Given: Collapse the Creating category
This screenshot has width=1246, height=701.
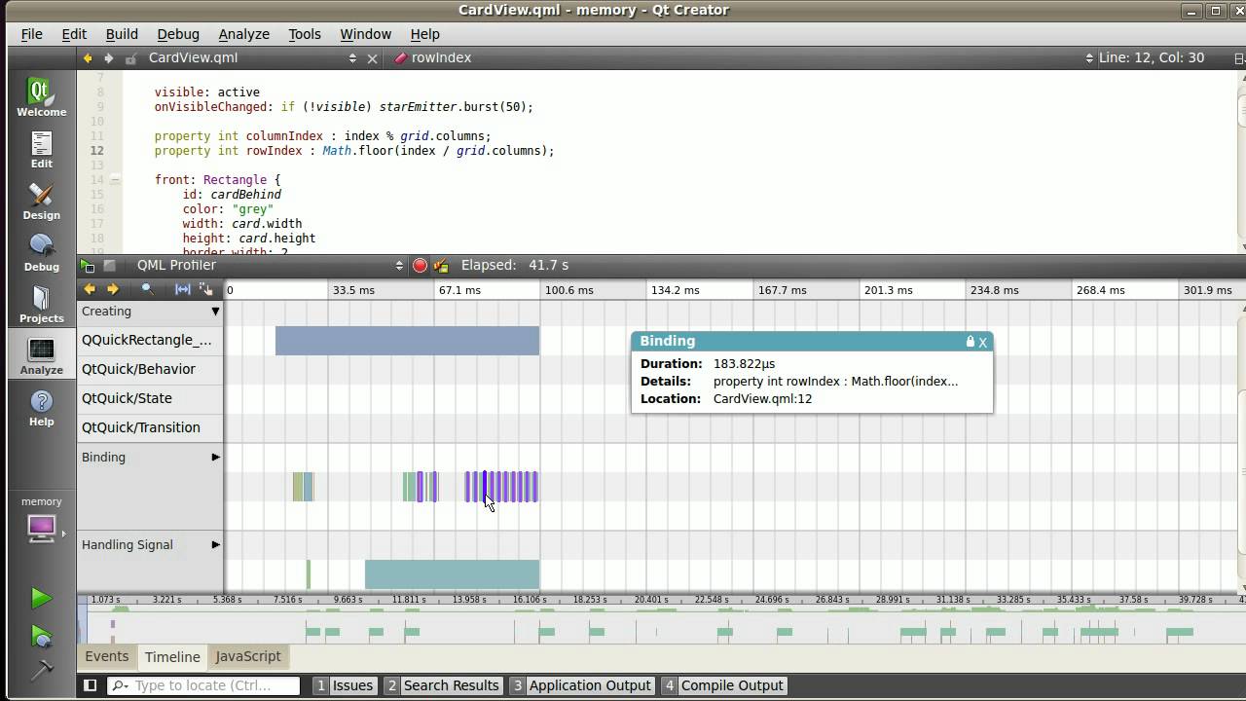Looking at the screenshot, I should point(215,312).
